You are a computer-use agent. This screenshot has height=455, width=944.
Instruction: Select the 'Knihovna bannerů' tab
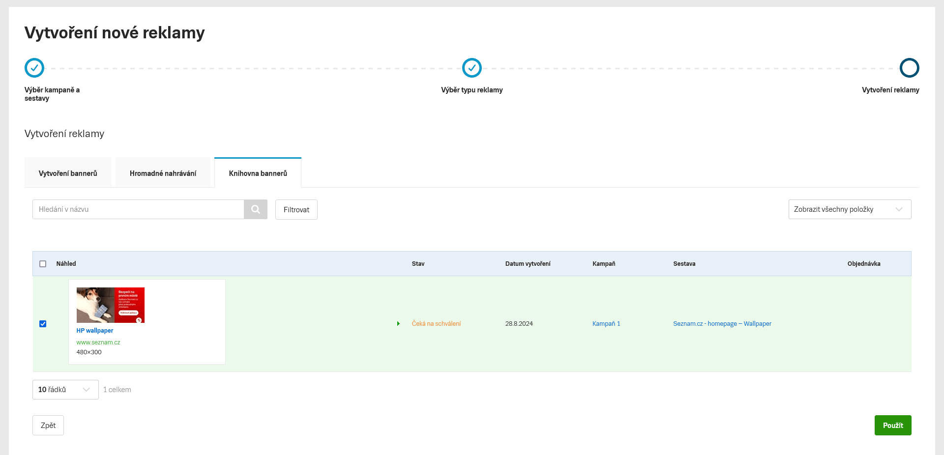[x=258, y=173]
